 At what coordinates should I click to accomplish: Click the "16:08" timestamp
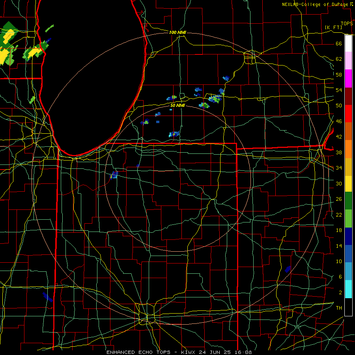(243, 352)
